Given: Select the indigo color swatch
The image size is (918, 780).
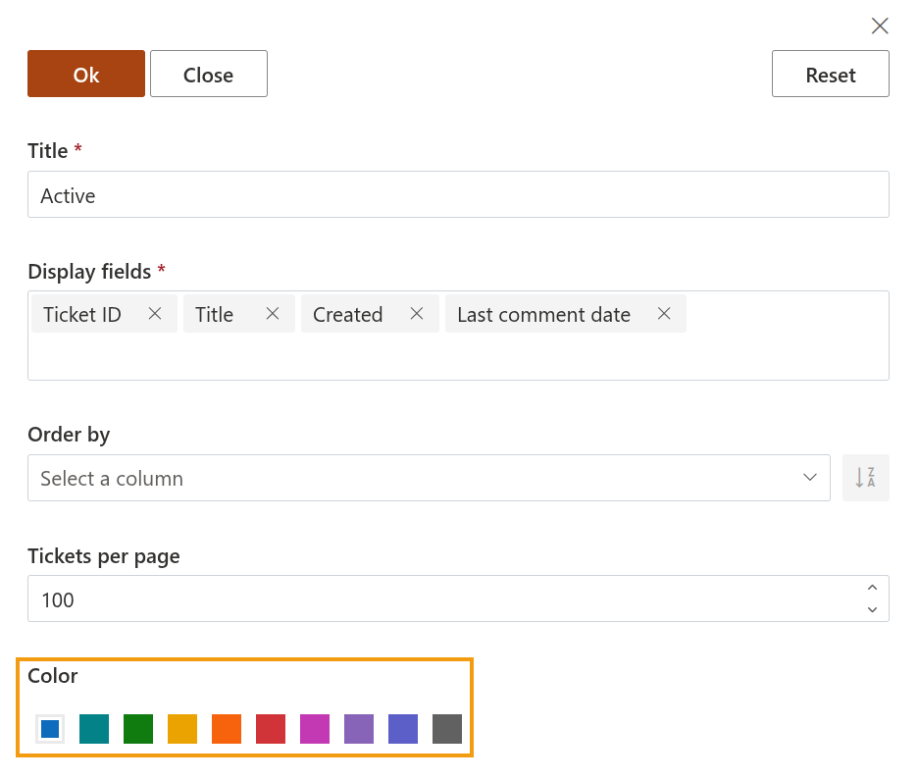Looking at the screenshot, I should coord(403,728).
